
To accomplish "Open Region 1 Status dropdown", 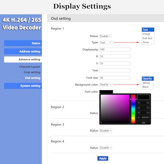I will coord(105,36).
